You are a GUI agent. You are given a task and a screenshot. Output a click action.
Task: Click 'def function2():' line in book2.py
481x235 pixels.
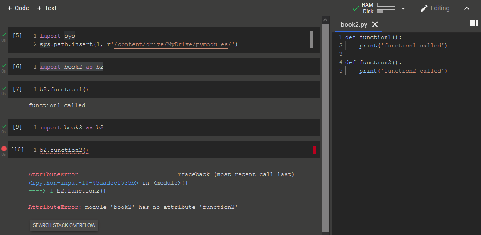[x=374, y=62]
